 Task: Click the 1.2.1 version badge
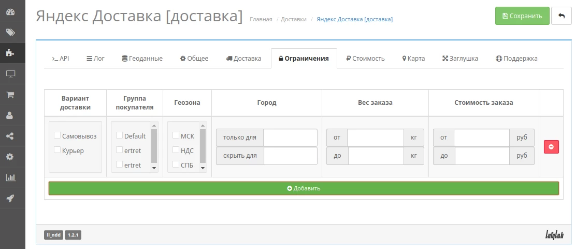(73, 235)
